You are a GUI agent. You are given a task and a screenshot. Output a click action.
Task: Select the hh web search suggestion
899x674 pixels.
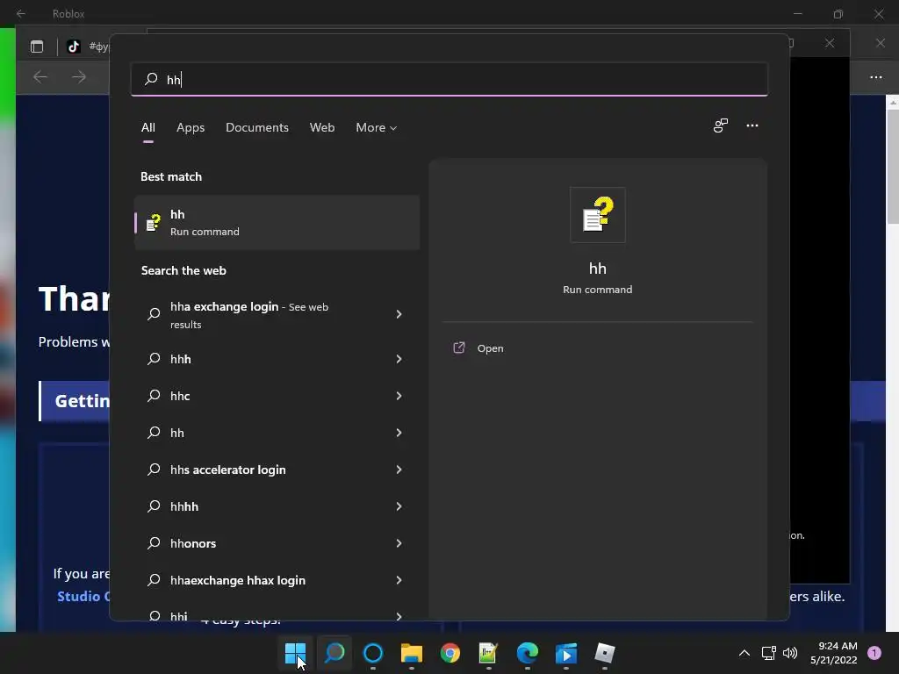coord(277,433)
